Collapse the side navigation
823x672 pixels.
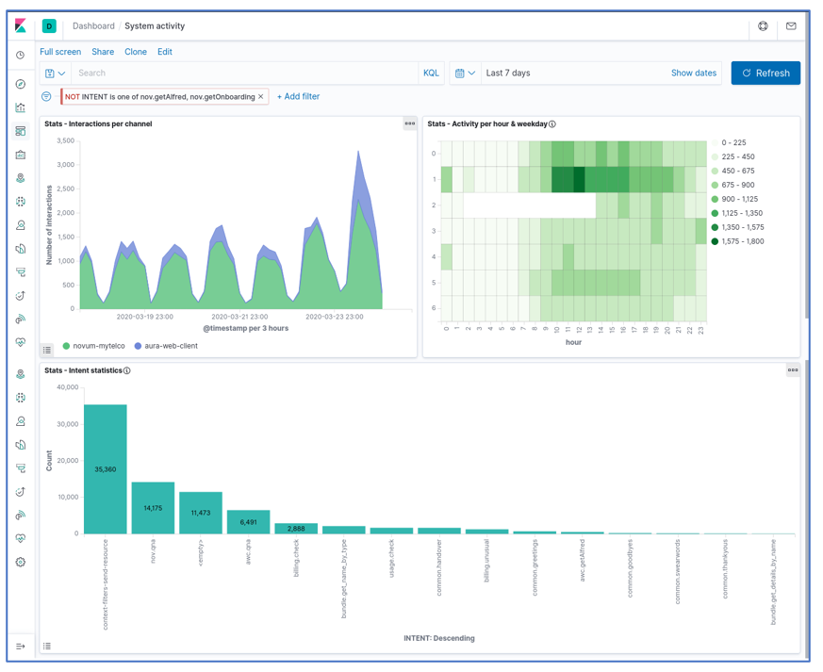21,647
